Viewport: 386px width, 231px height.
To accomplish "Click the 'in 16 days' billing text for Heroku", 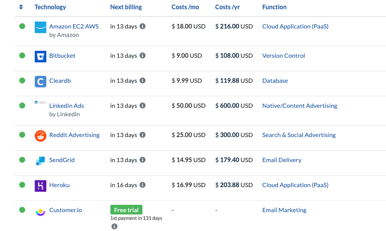I will 124,185.
